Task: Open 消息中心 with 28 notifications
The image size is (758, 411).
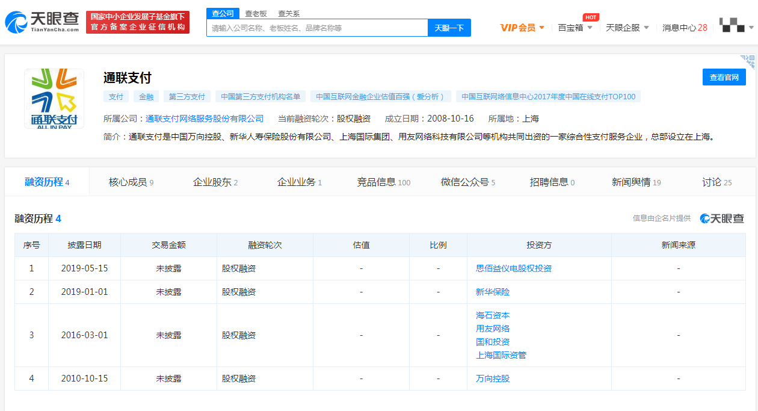Action: pos(685,28)
